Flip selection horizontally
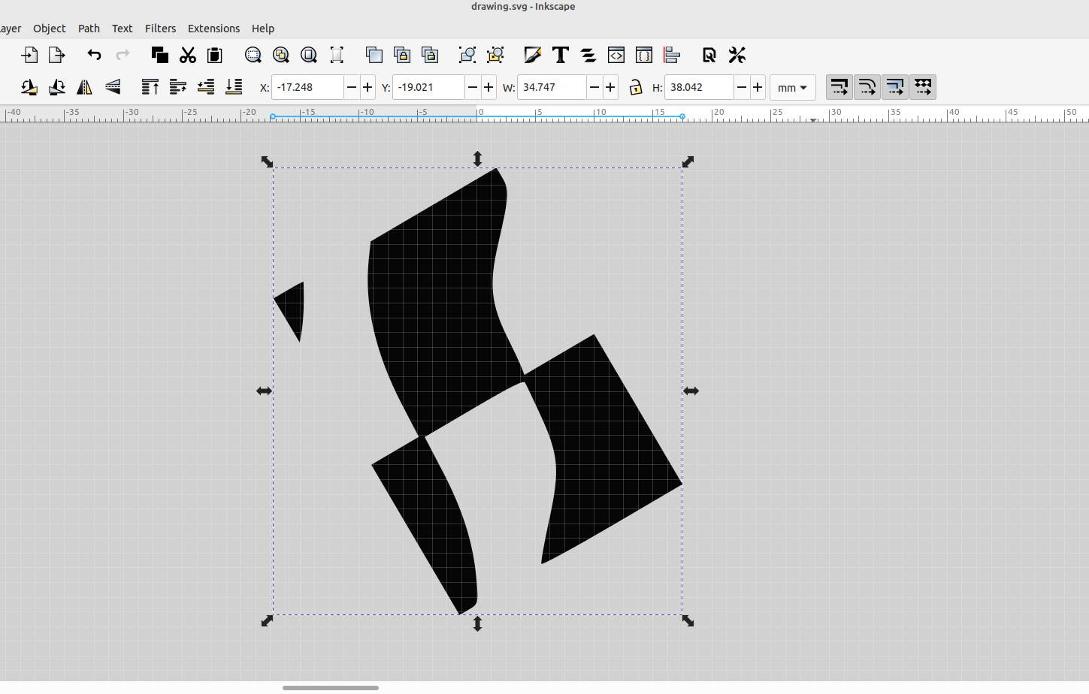 tap(85, 87)
